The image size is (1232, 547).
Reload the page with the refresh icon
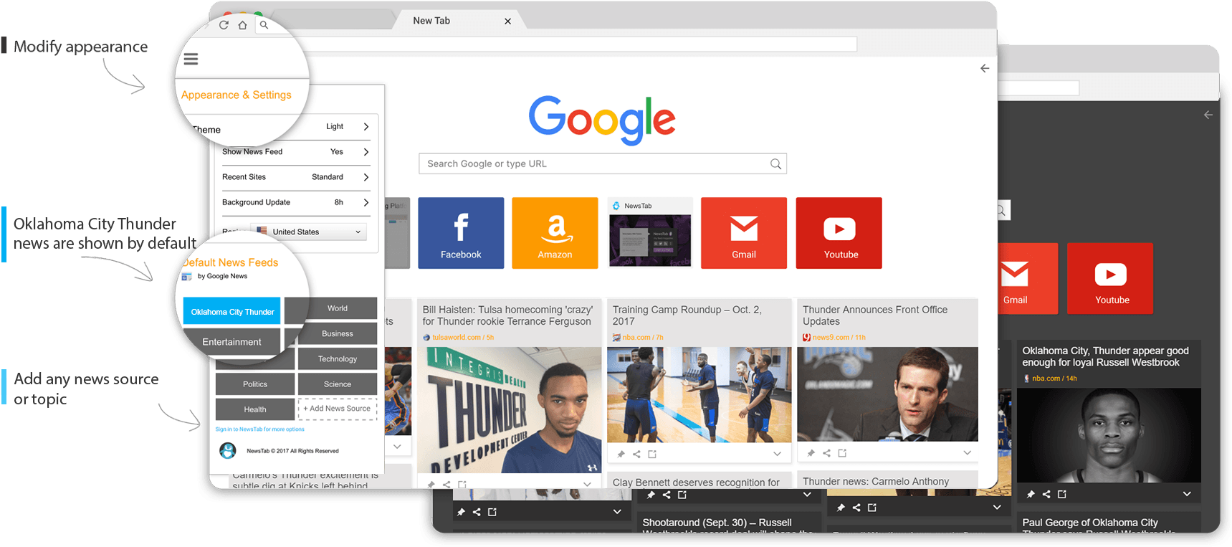(224, 25)
